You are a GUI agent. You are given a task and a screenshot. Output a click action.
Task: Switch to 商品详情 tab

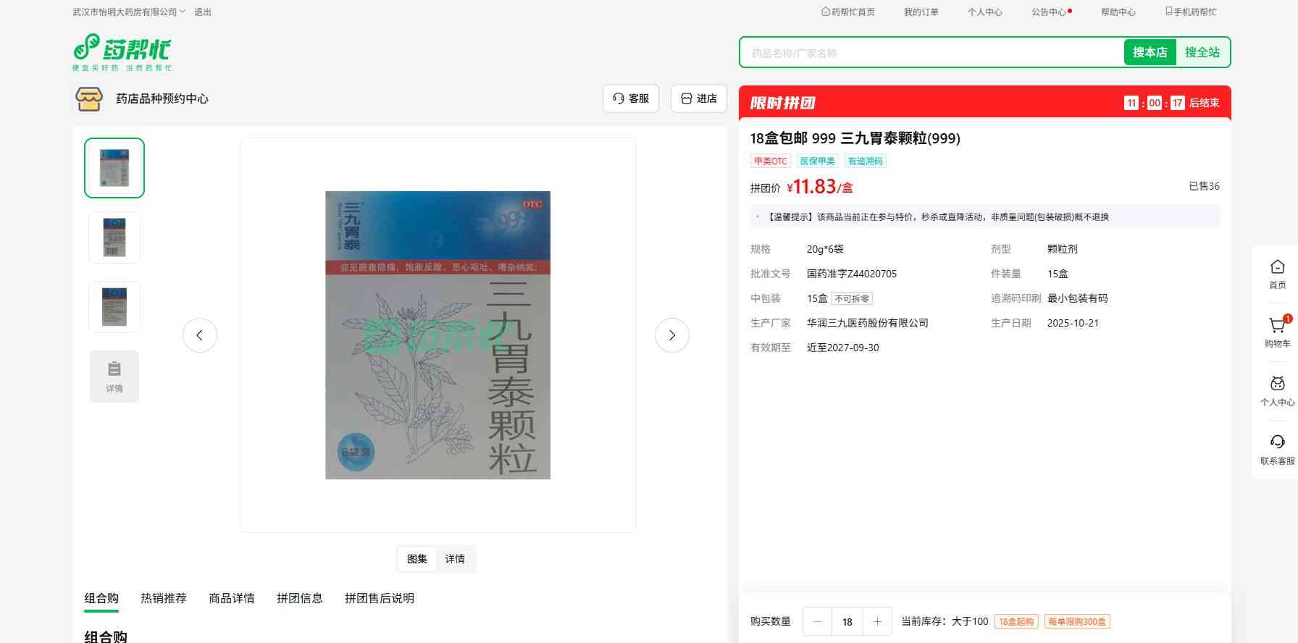click(232, 598)
